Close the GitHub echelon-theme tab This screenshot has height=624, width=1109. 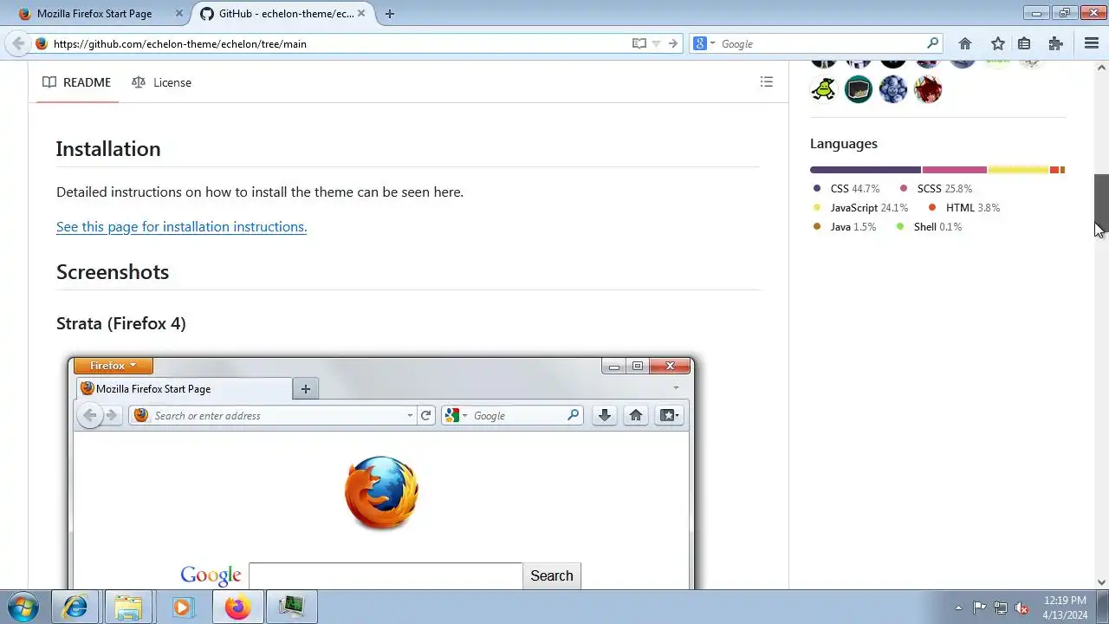[x=361, y=14]
